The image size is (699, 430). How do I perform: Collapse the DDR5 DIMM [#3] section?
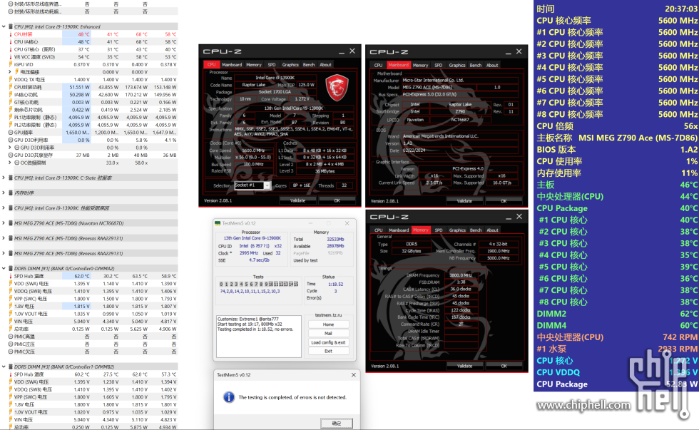(x=4, y=367)
